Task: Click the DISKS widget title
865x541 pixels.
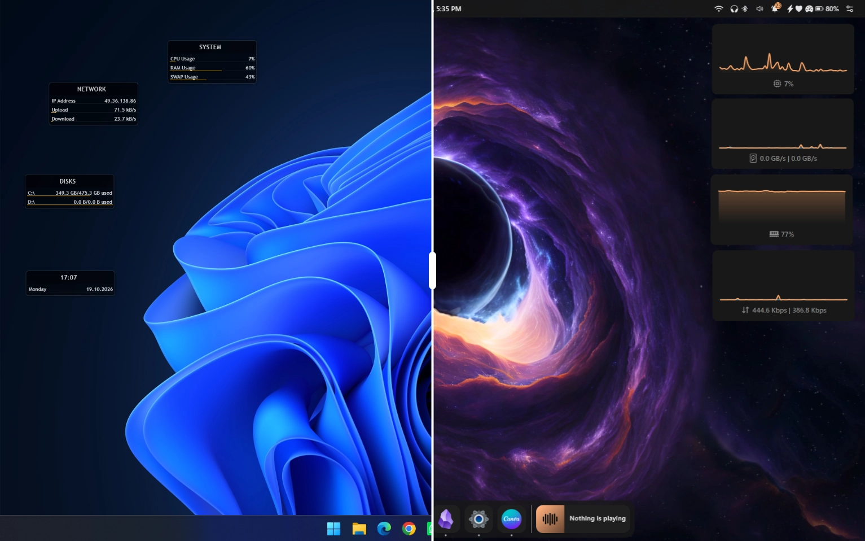Action: point(68,181)
